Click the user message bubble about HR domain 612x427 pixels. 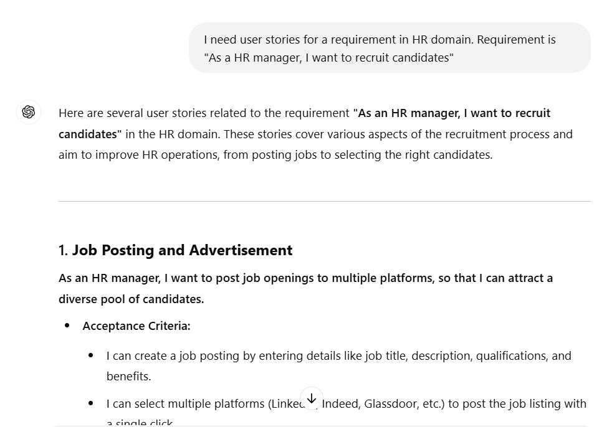pos(390,48)
